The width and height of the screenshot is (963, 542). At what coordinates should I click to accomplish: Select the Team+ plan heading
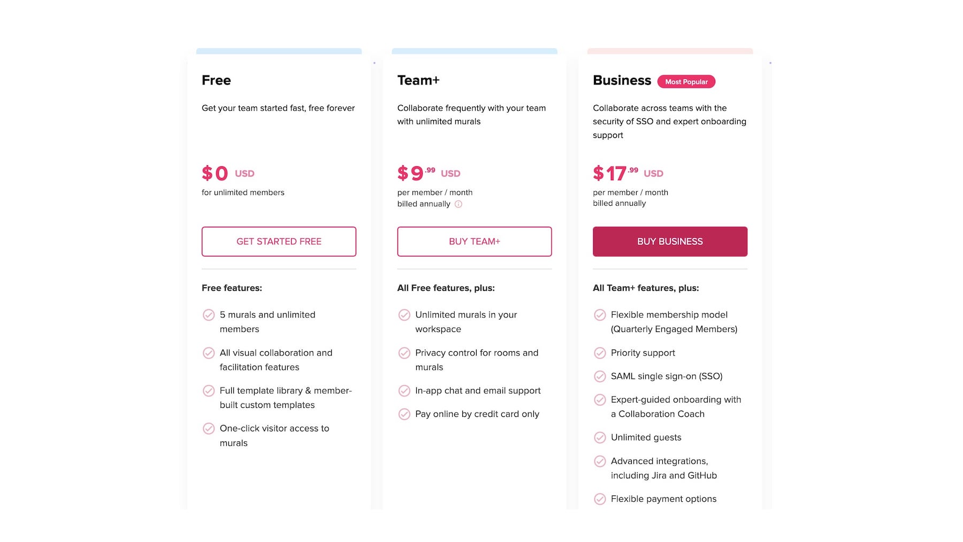(x=418, y=80)
